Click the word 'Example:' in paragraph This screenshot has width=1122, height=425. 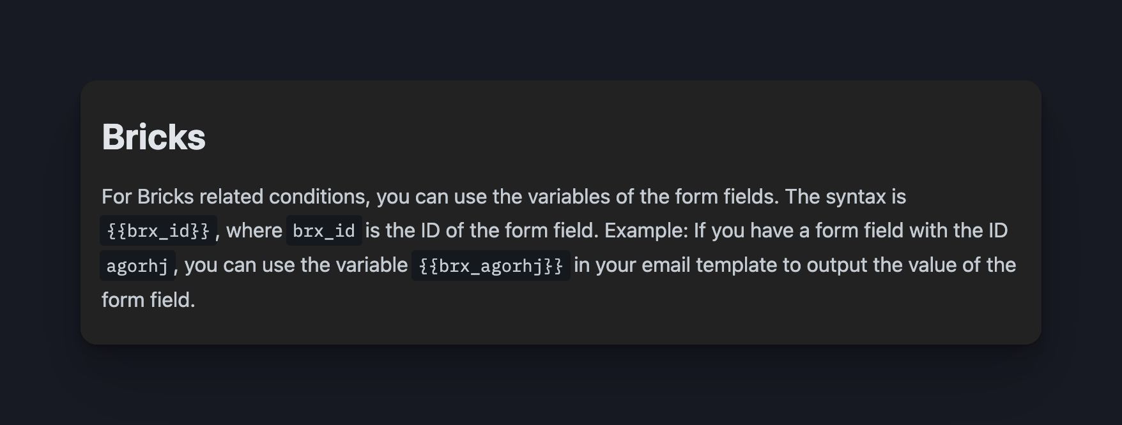pyautogui.click(x=647, y=230)
